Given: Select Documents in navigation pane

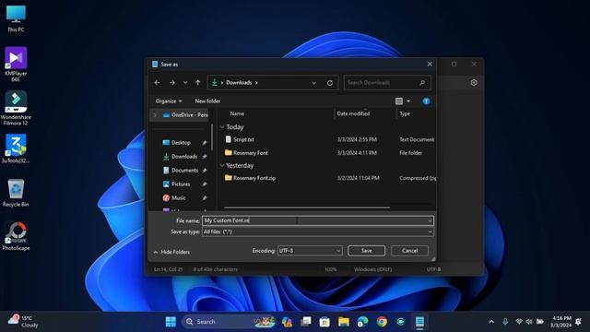Looking at the screenshot, I should [x=184, y=171].
